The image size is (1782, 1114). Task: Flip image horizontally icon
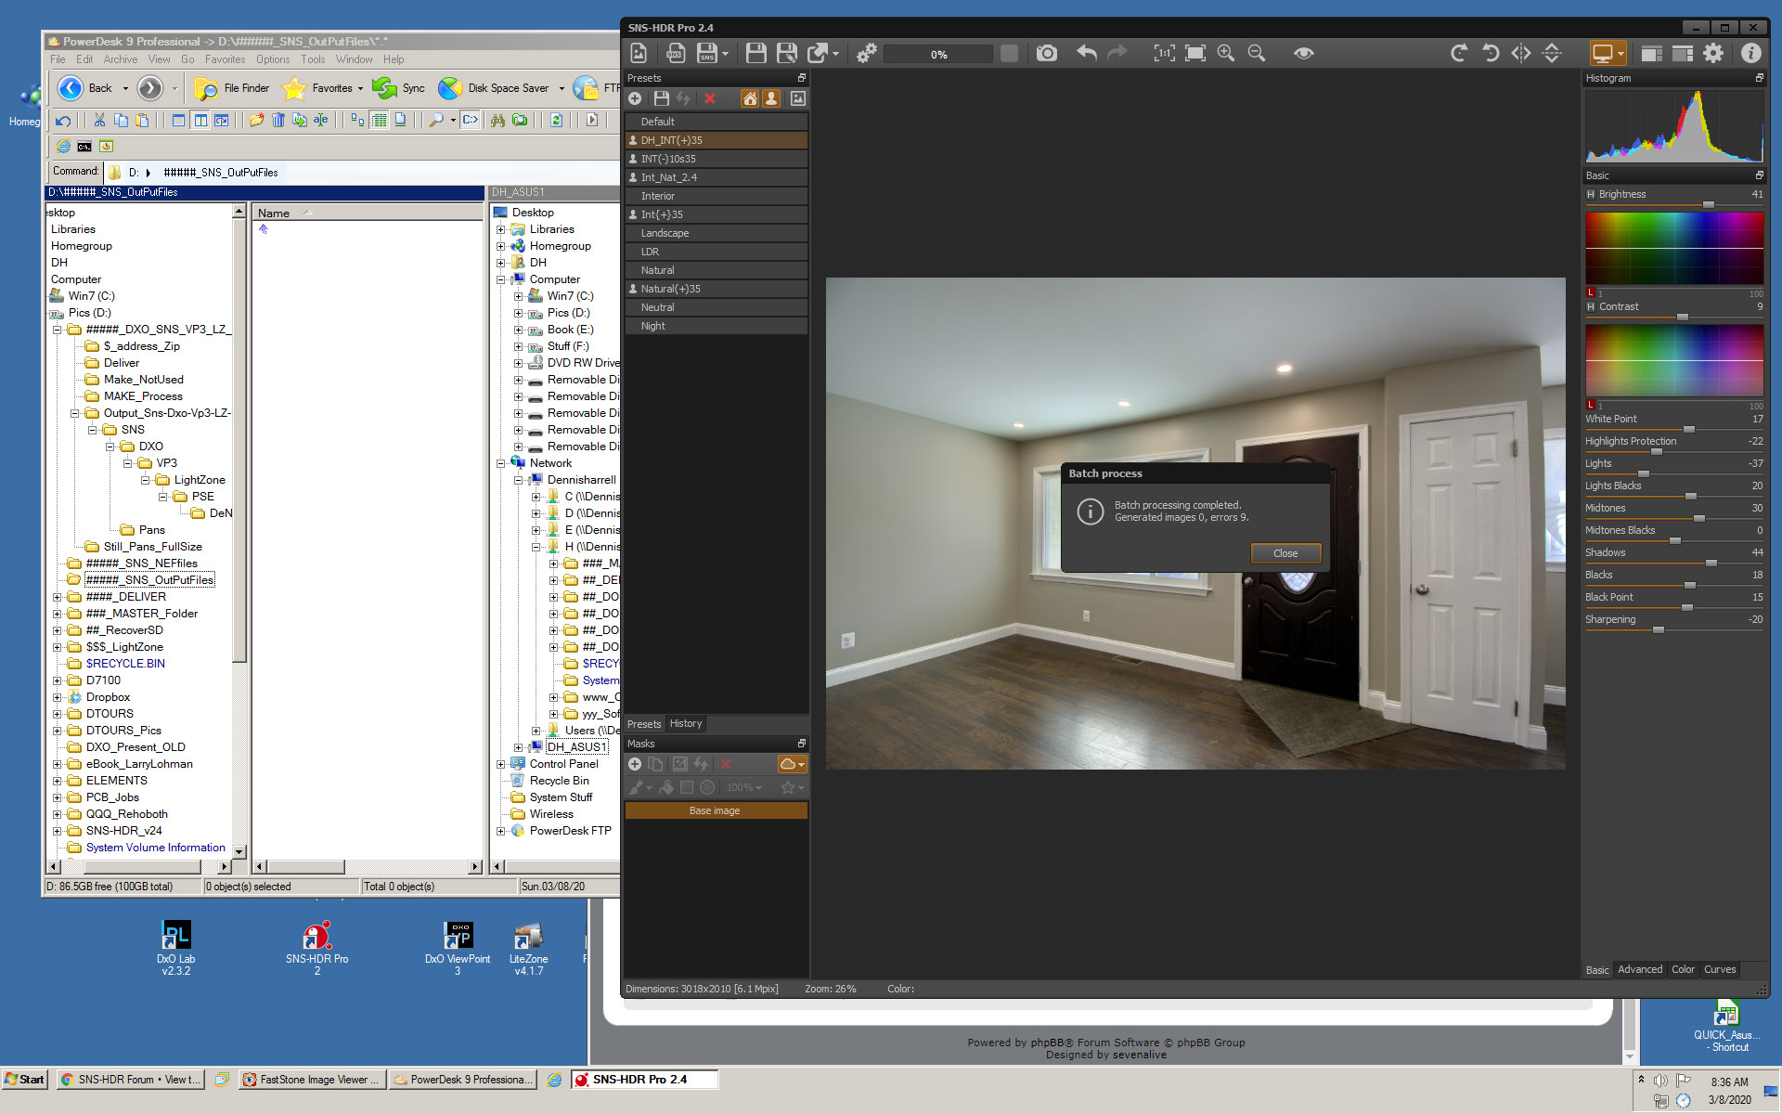[x=1521, y=54]
